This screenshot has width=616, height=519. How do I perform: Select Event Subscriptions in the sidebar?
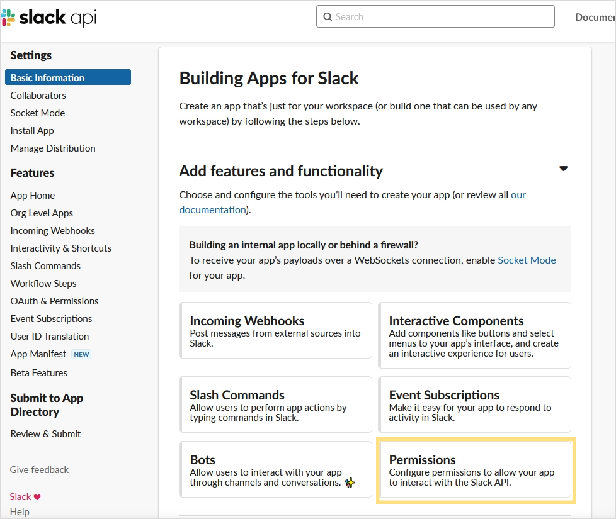click(x=52, y=319)
